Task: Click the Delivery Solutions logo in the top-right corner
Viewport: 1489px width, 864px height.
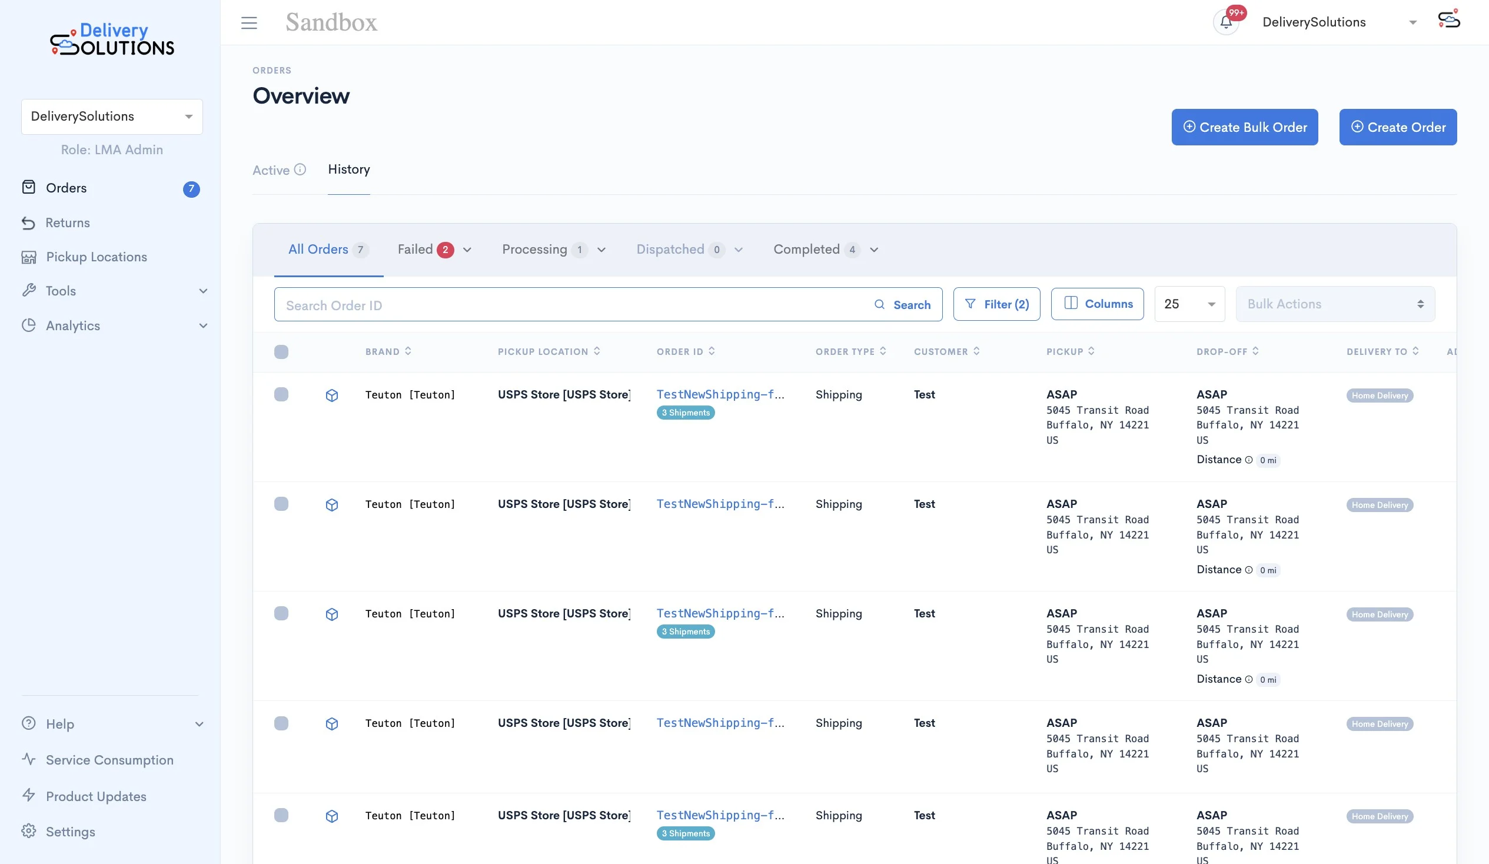Action: [x=1449, y=20]
